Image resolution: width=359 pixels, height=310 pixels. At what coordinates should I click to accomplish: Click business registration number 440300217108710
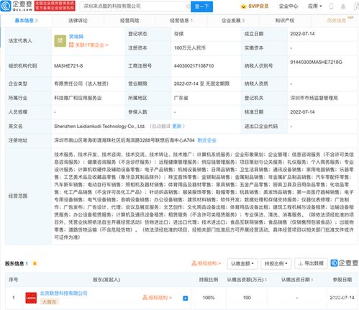click(194, 66)
